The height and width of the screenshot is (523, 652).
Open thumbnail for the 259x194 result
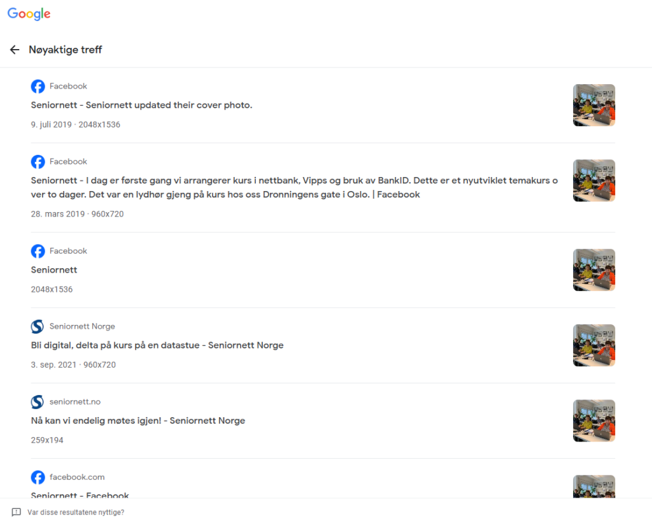tap(593, 420)
